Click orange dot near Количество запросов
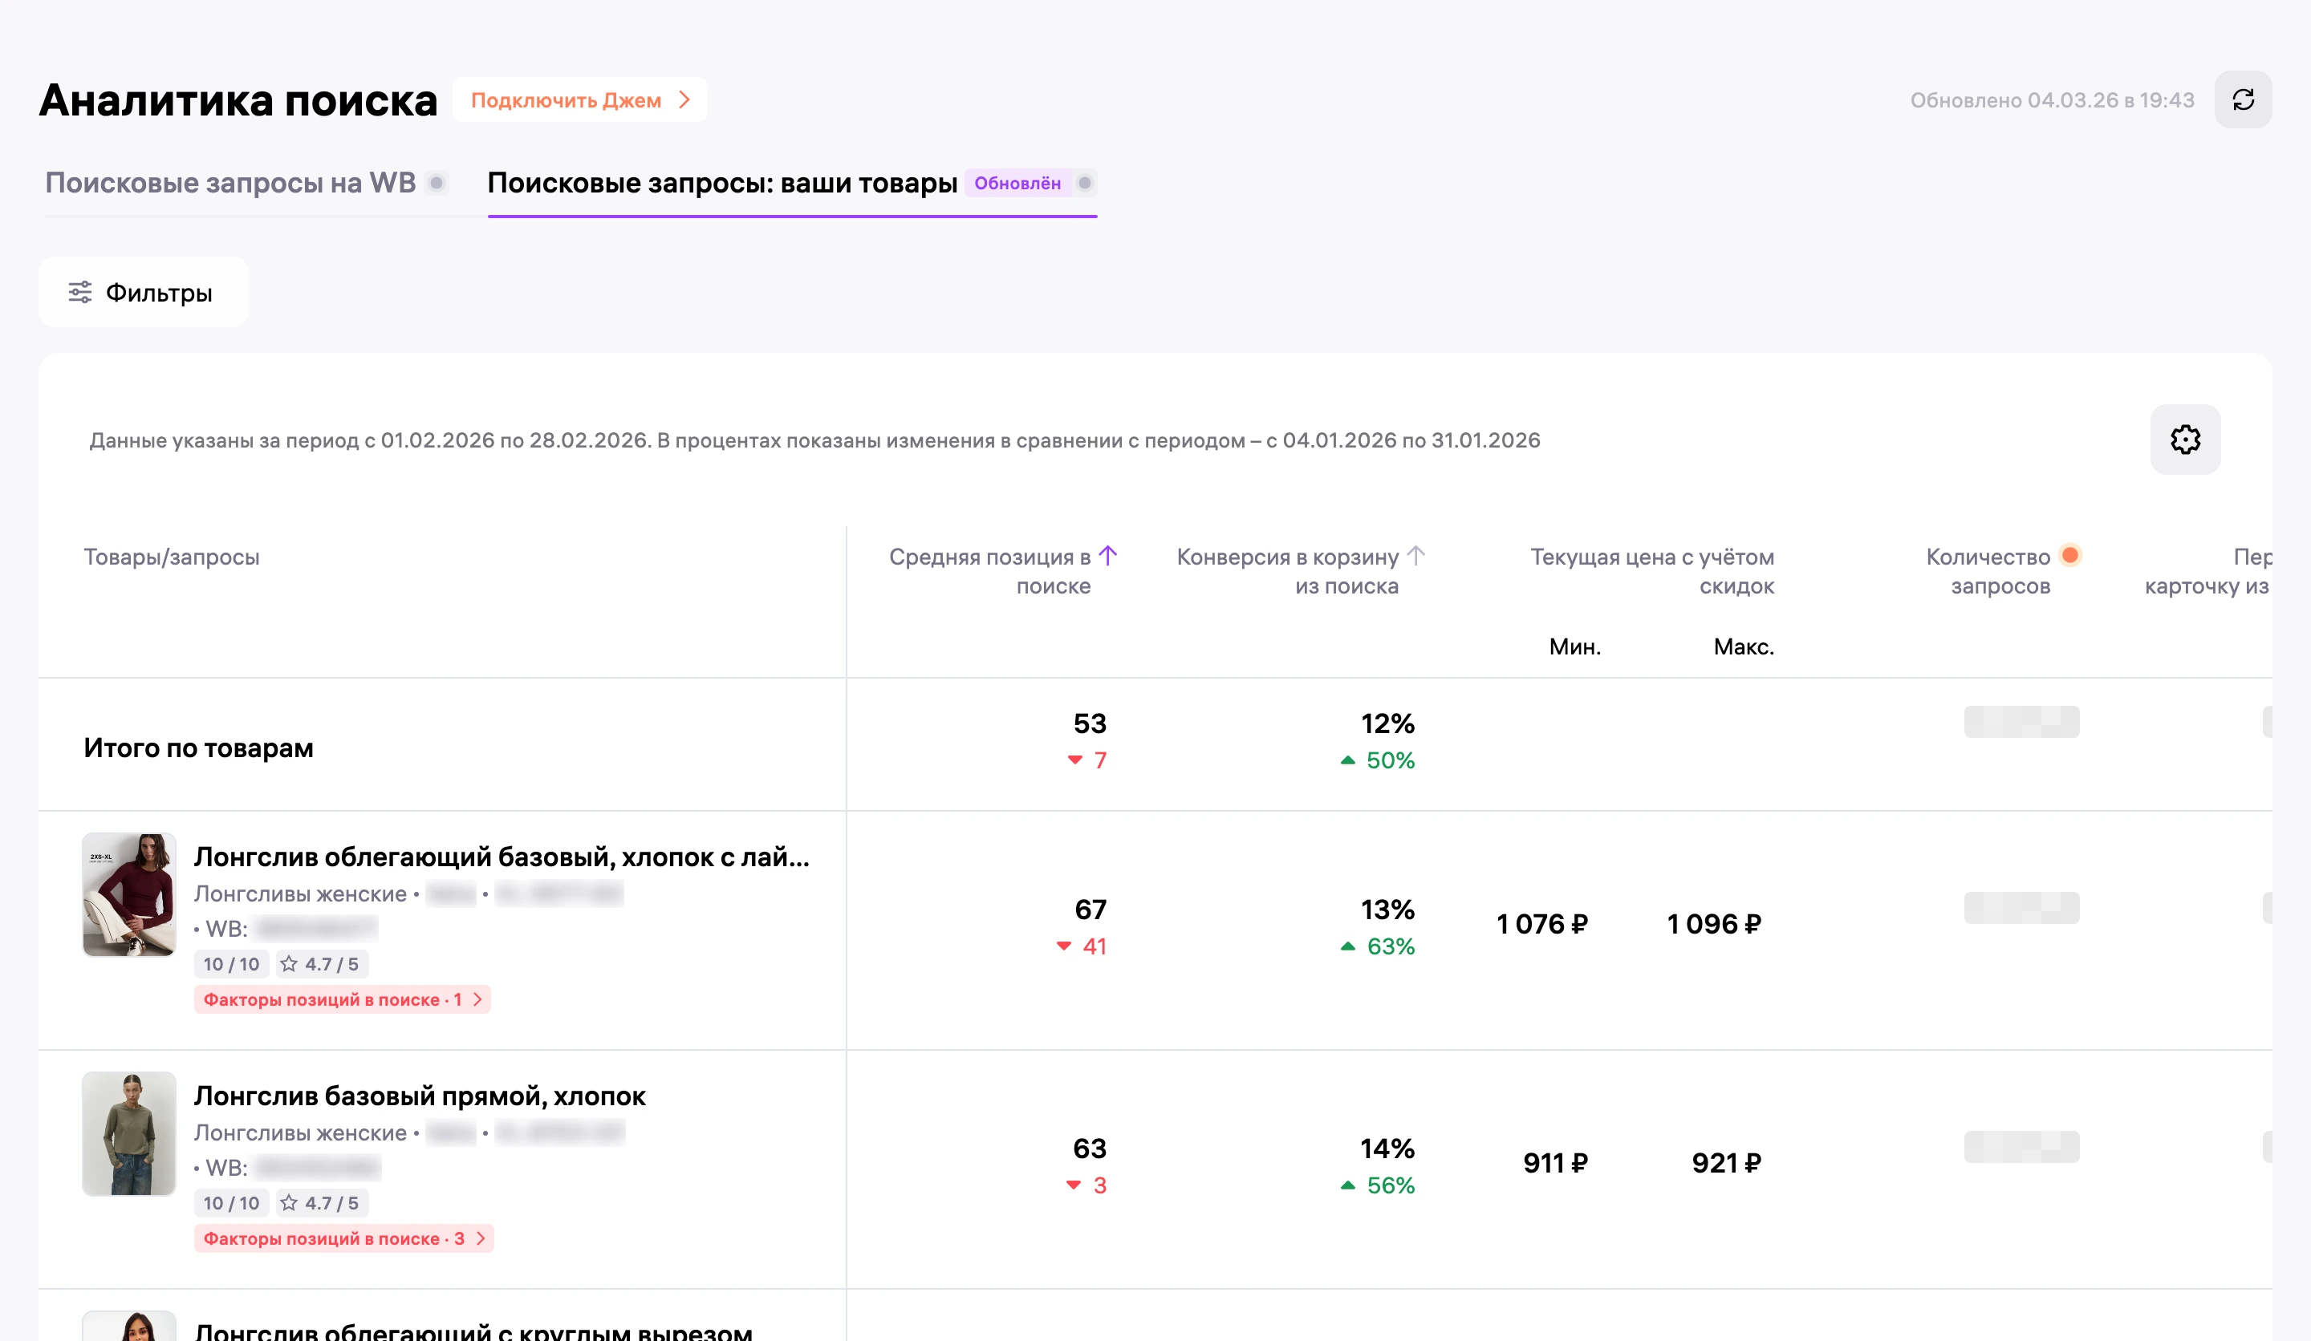Image resolution: width=2311 pixels, height=1341 pixels. point(2069,556)
